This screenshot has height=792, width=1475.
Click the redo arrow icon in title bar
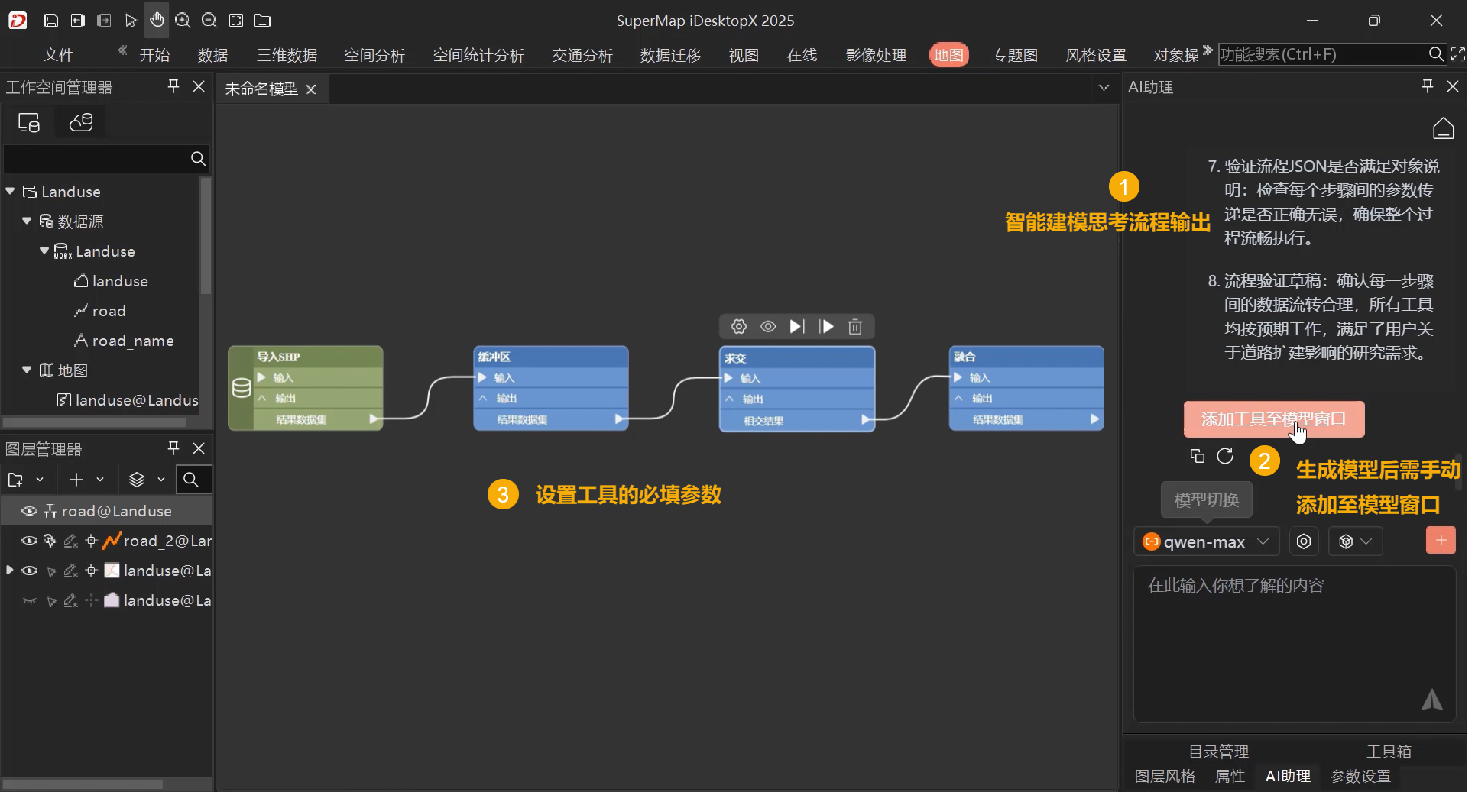104,21
